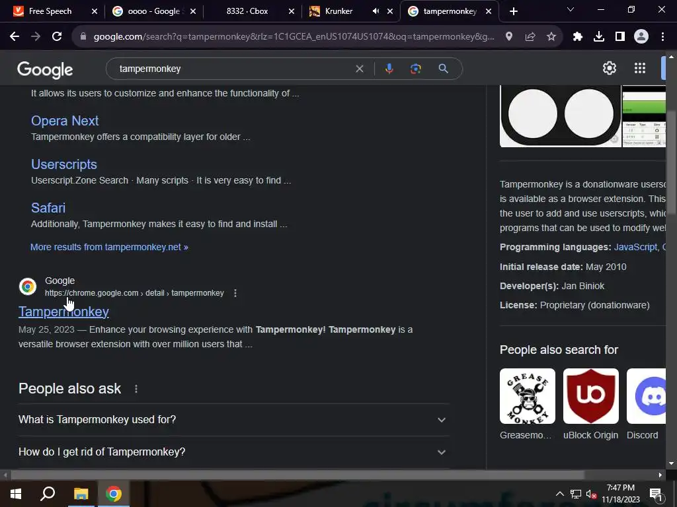Image resolution: width=677 pixels, height=507 pixels.
Task: Open the uBlock Origin thumbnail
Action: [590, 396]
